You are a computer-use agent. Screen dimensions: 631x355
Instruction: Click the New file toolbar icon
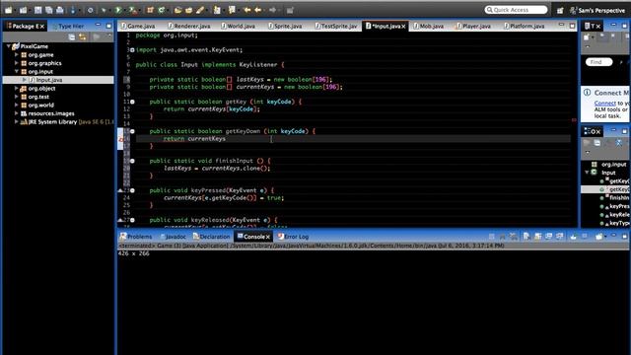[9, 10]
